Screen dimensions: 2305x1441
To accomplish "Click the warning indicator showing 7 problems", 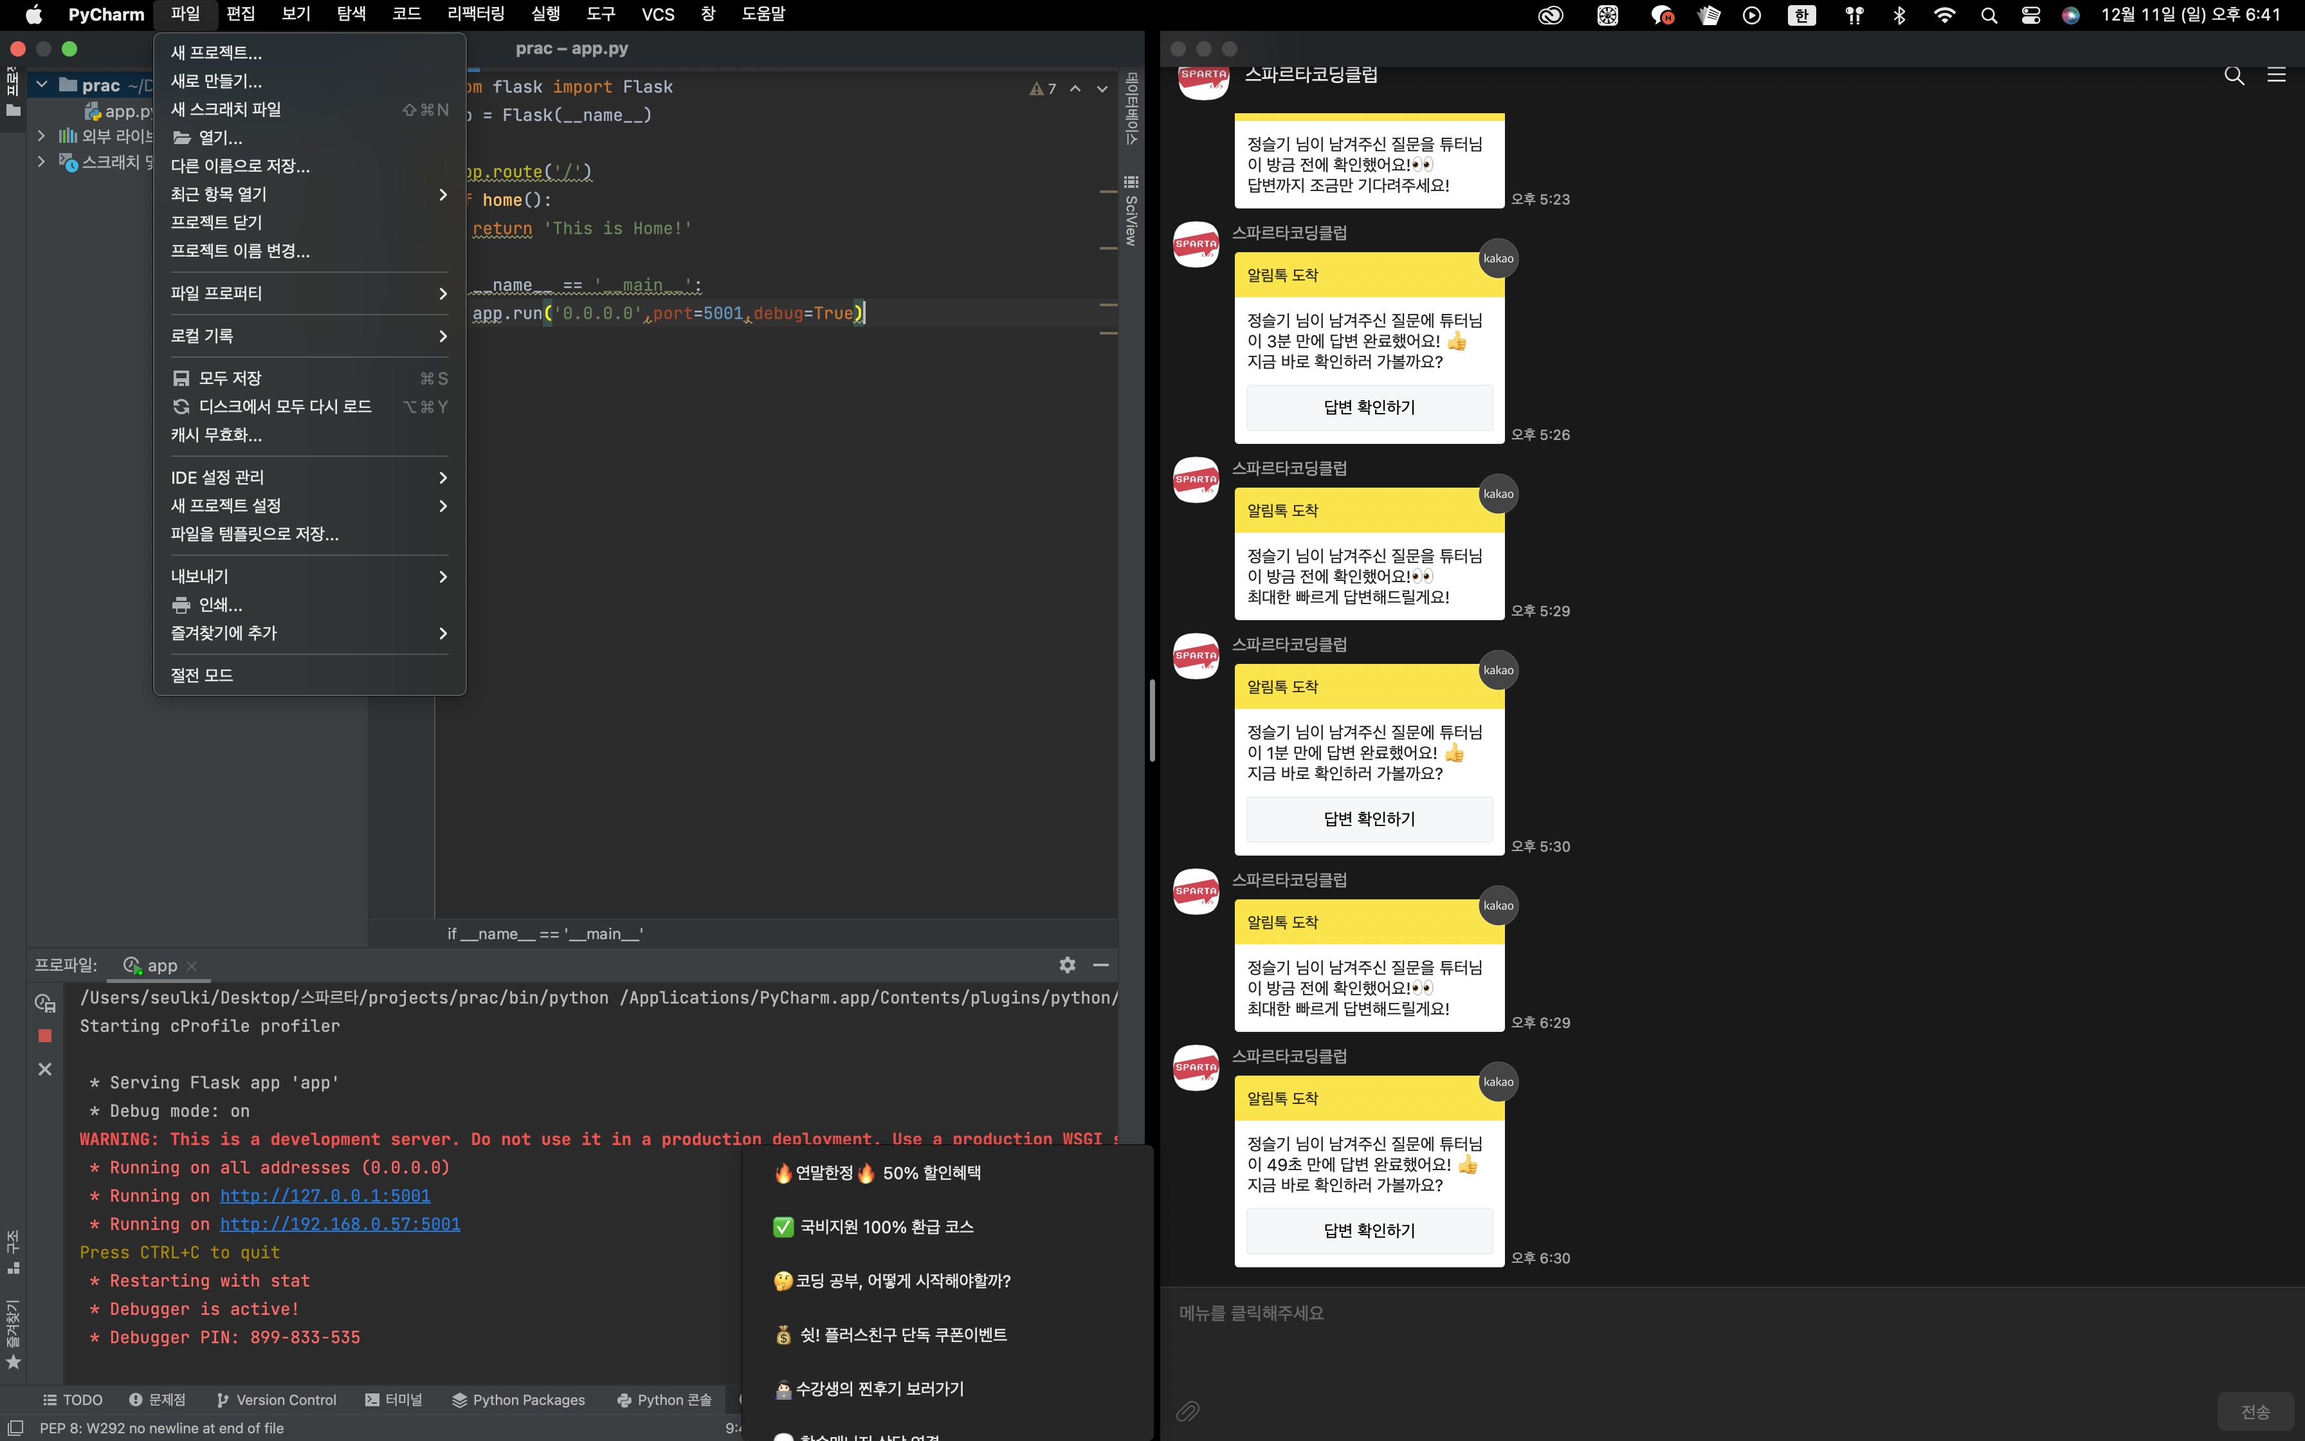I will click(x=1043, y=89).
